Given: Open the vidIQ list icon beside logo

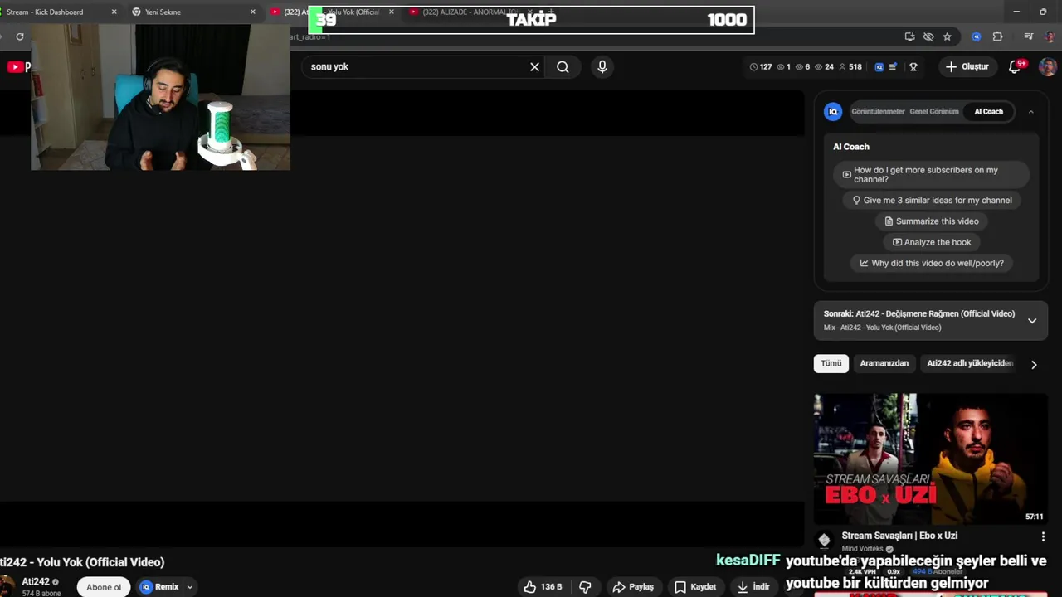Looking at the screenshot, I should click(x=893, y=67).
